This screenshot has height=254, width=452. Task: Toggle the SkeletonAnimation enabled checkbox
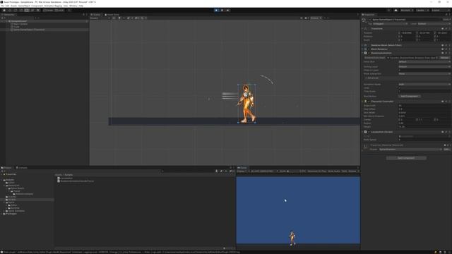tap(369, 53)
